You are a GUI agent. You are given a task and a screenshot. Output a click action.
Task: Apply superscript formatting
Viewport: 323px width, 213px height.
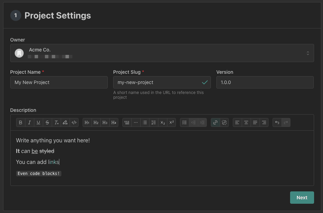click(171, 122)
